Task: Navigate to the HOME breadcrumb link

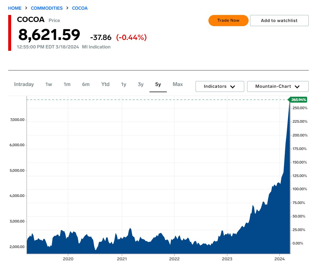Action: point(15,8)
